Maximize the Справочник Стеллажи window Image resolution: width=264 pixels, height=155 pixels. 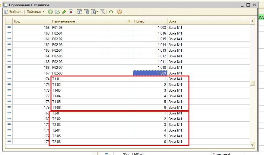(248, 5)
